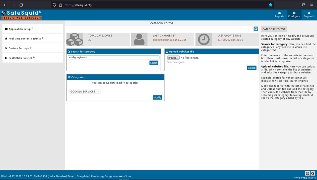Open the Support page

point(309,15)
